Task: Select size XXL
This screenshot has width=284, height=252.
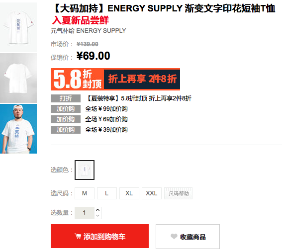Action: point(152,193)
